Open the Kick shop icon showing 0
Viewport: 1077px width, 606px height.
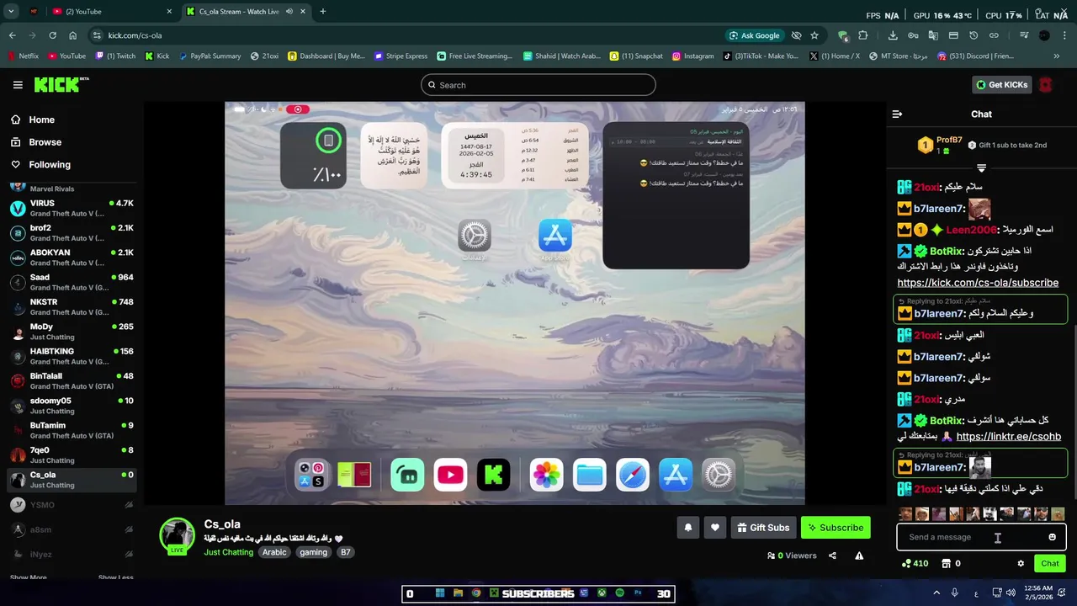[x=951, y=564]
